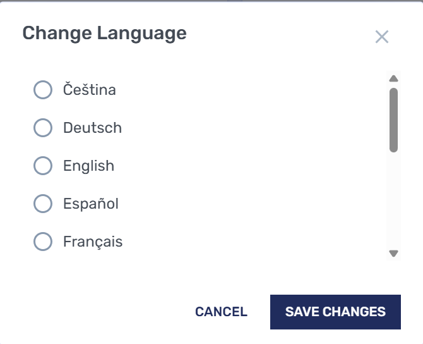
Task: Select the Français radio button
Action: [x=42, y=242]
